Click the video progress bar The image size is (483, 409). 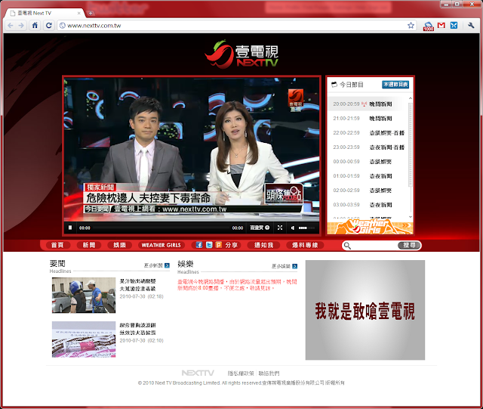click(x=161, y=228)
